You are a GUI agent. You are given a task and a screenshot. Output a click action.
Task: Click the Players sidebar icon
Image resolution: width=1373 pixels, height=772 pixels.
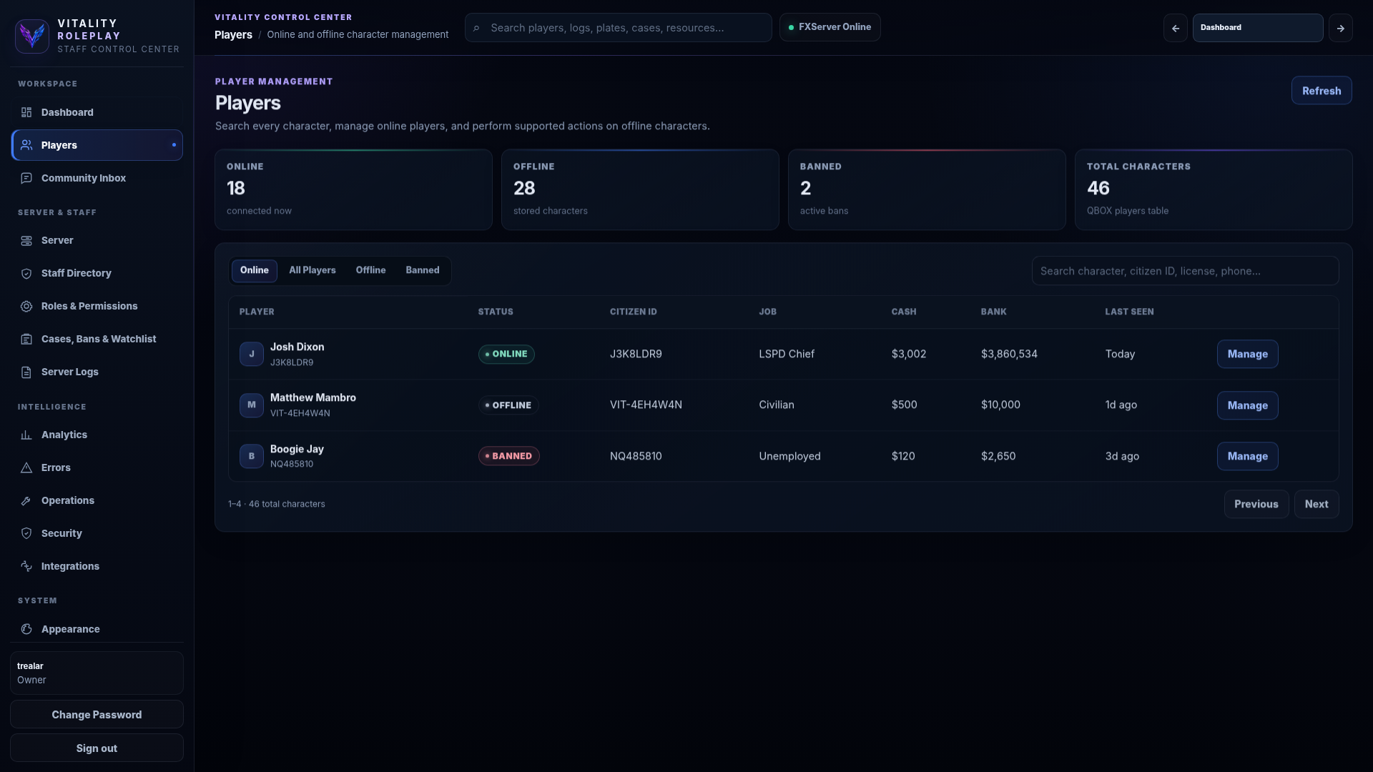tap(26, 145)
